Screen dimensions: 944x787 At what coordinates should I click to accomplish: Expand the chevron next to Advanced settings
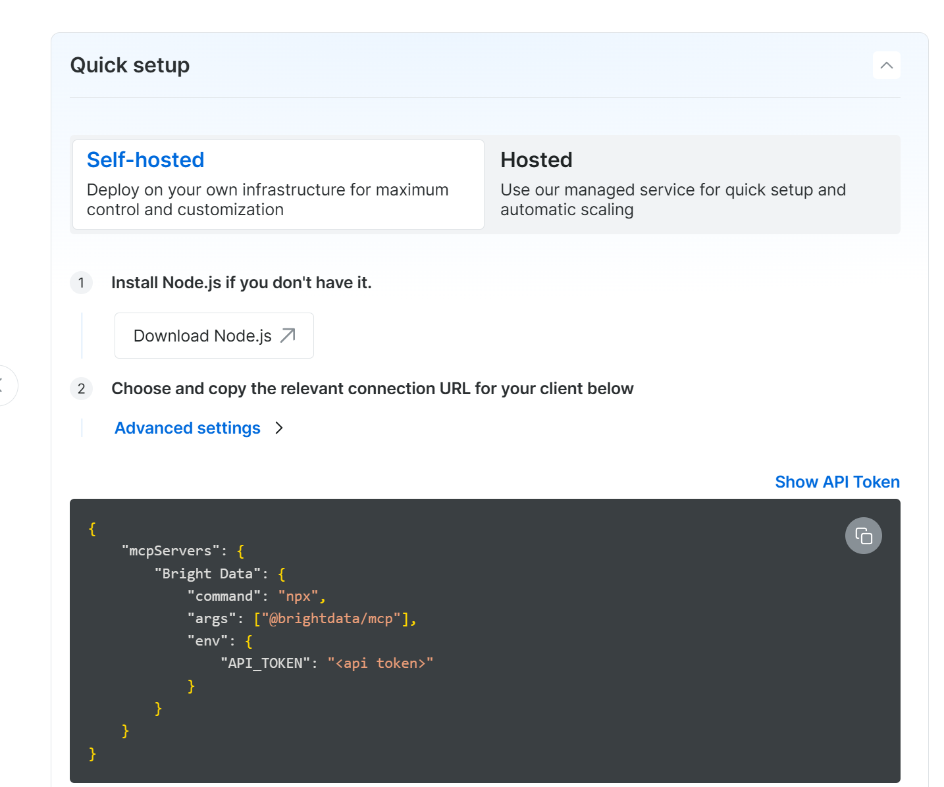click(279, 428)
